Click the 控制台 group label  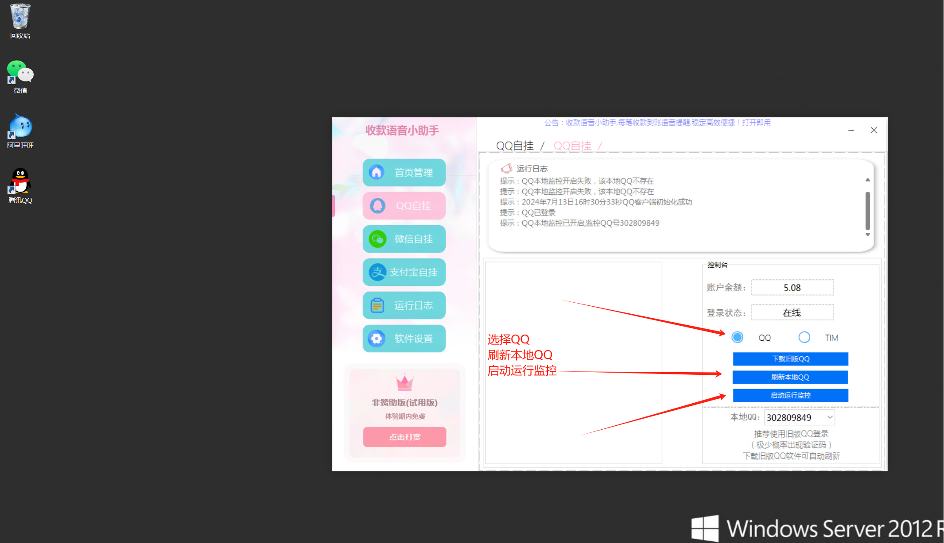717,265
